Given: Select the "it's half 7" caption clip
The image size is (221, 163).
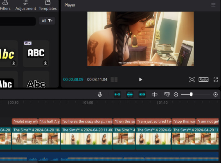Looking at the screenshot, I should point(49,122).
